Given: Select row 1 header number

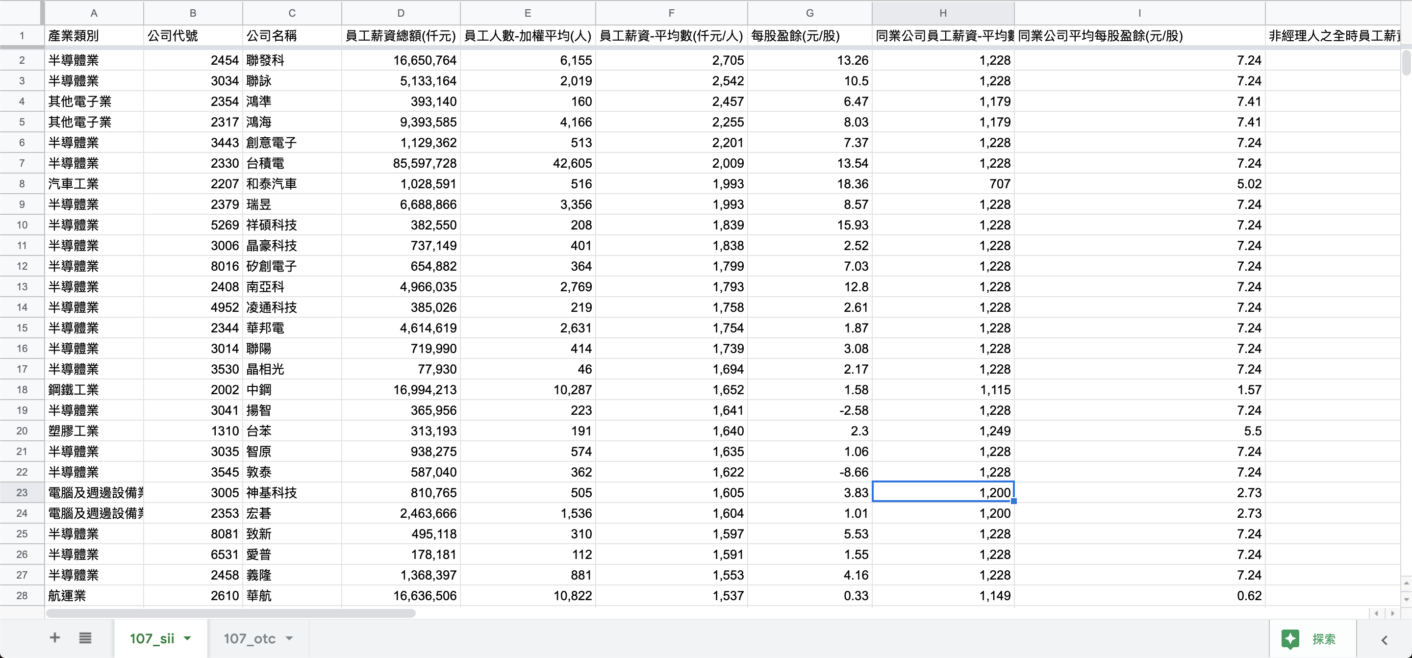Looking at the screenshot, I should point(22,36).
